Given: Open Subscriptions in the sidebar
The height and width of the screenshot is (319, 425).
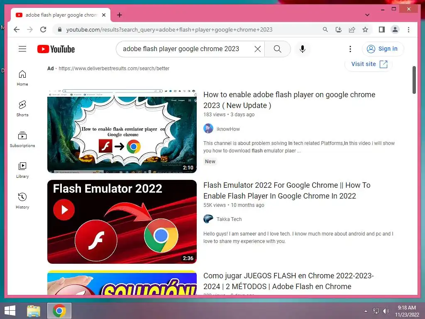Looking at the screenshot, I should 22,140.
